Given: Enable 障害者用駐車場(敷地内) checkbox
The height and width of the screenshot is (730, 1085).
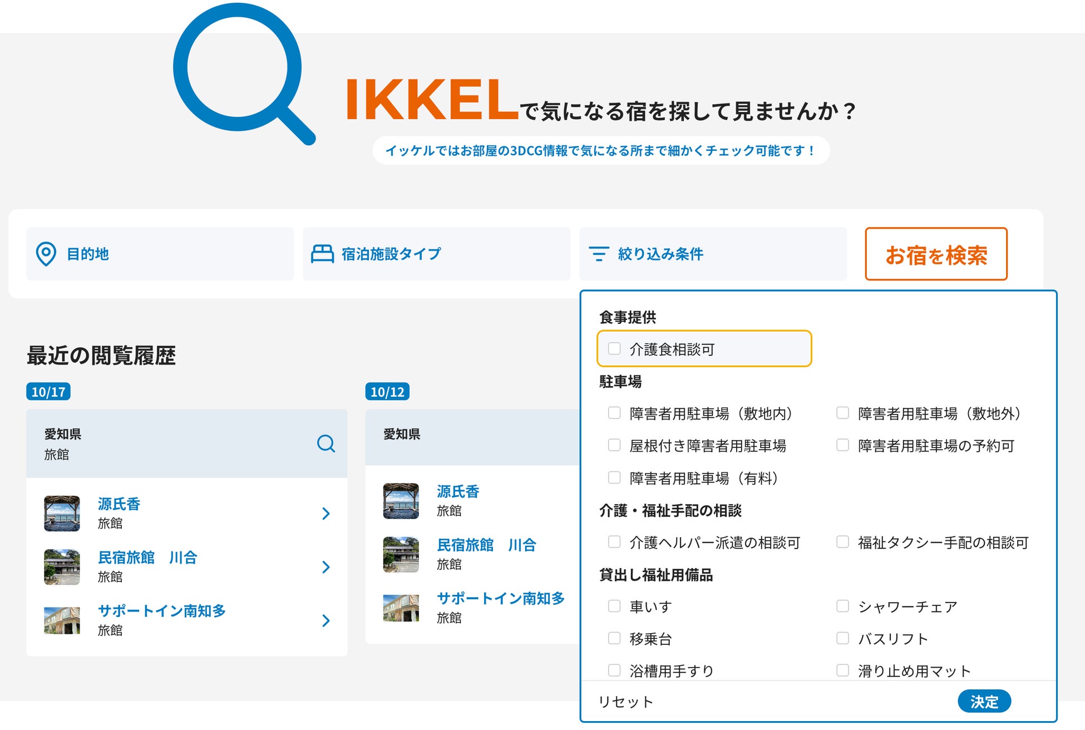Looking at the screenshot, I should pyautogui.click(x=614, y=413).
